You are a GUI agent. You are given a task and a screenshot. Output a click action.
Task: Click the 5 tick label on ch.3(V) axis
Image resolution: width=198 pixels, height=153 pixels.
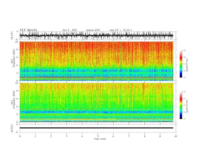(17, 124)
